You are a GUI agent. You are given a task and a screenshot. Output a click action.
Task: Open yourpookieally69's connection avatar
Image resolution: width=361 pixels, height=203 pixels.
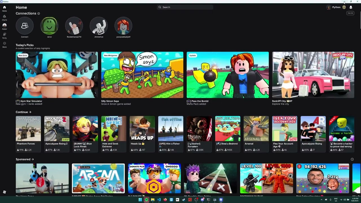[123, 26]
